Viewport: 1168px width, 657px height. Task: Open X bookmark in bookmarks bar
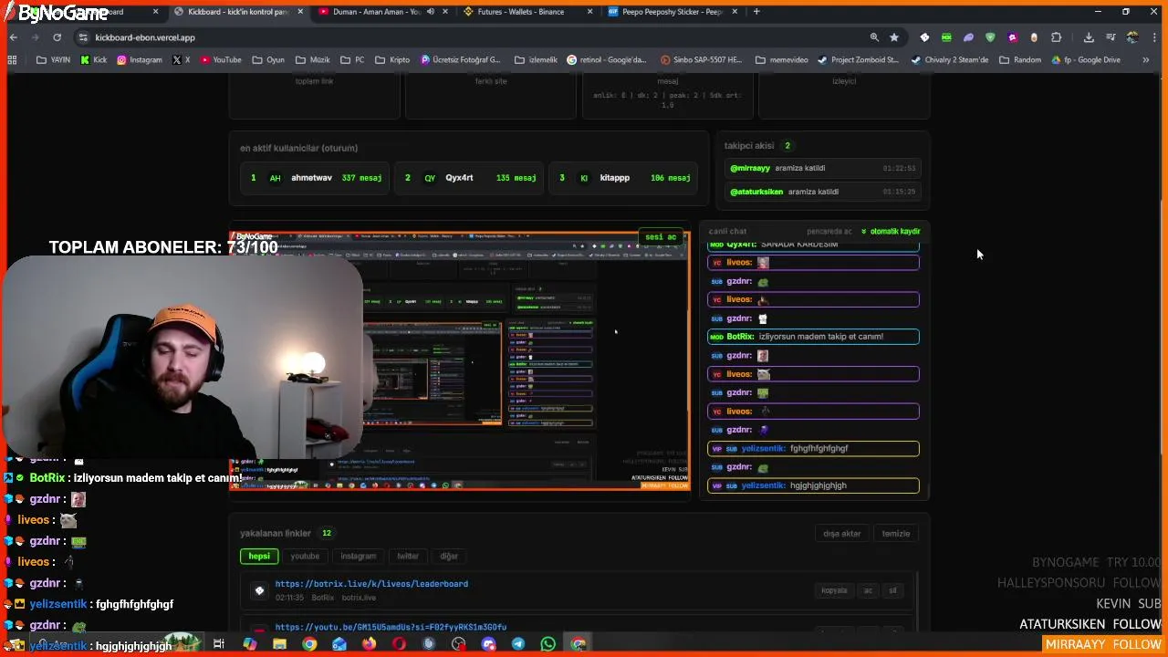[x=182, y=60]
